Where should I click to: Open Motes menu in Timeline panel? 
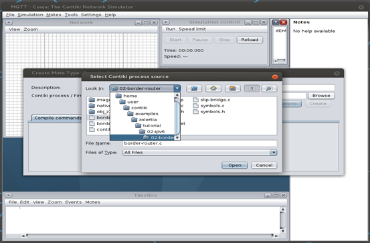pos(92,202)
